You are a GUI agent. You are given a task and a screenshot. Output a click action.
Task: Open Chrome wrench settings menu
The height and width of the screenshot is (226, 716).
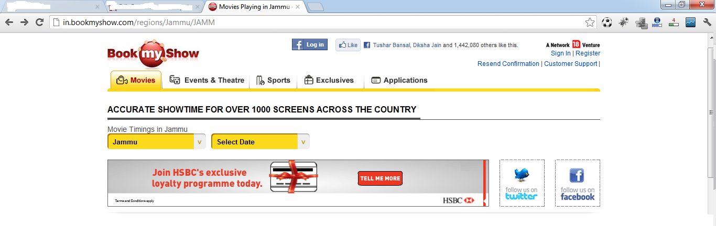[707, 22]
